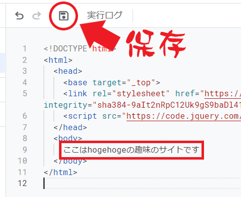Click line number 12 in gutter
Image resolution: width=241 pixels, height=197 pixels.
(22, 184)
